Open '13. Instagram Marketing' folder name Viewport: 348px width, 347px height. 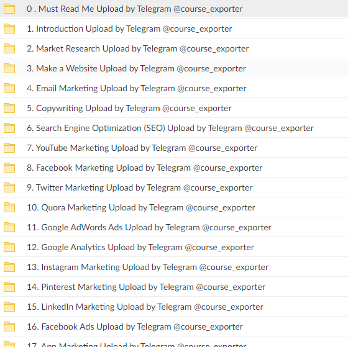(147, 267)
